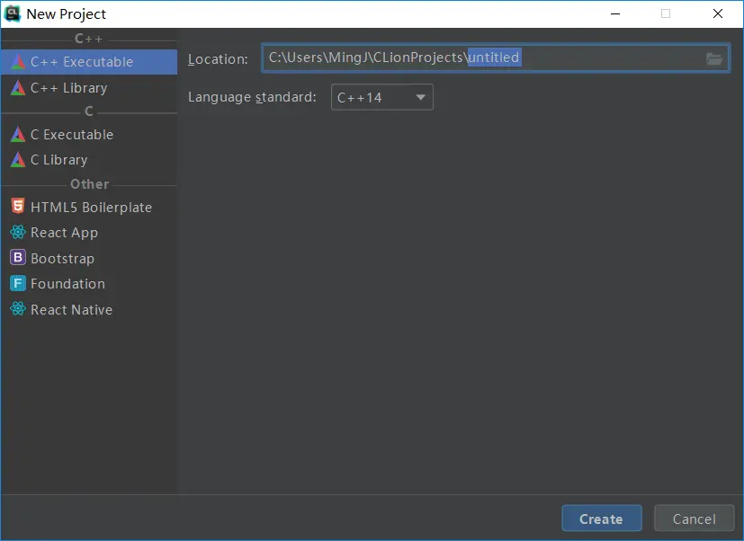Choose C Library project type
The image size is (744, 541).
pos(89,160)
